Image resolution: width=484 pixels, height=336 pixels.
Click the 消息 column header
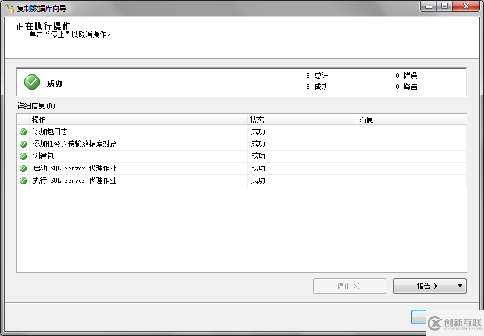point(411,120)
